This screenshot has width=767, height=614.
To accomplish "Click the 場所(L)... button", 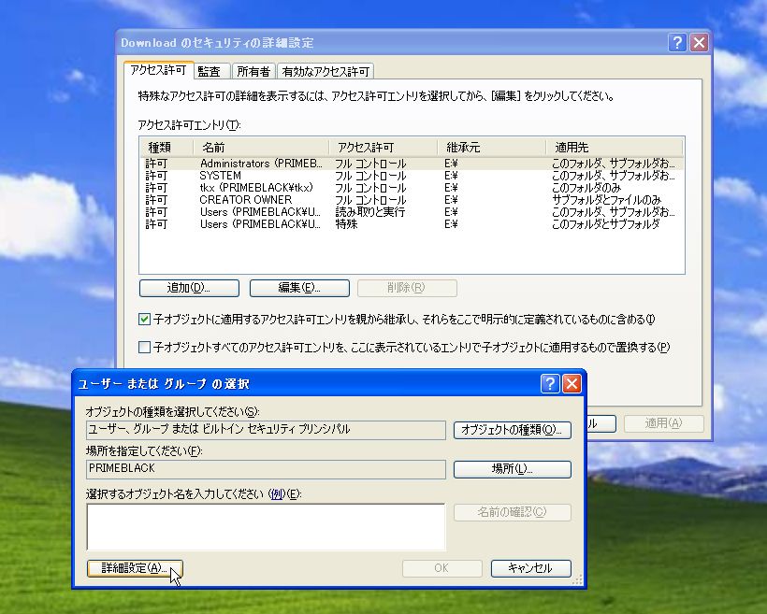I will pos(513,469).
